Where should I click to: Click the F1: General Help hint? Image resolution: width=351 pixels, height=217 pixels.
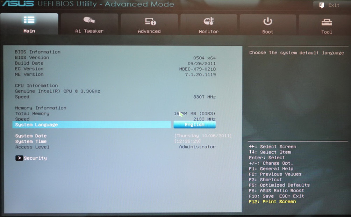[x=271, y=169]
